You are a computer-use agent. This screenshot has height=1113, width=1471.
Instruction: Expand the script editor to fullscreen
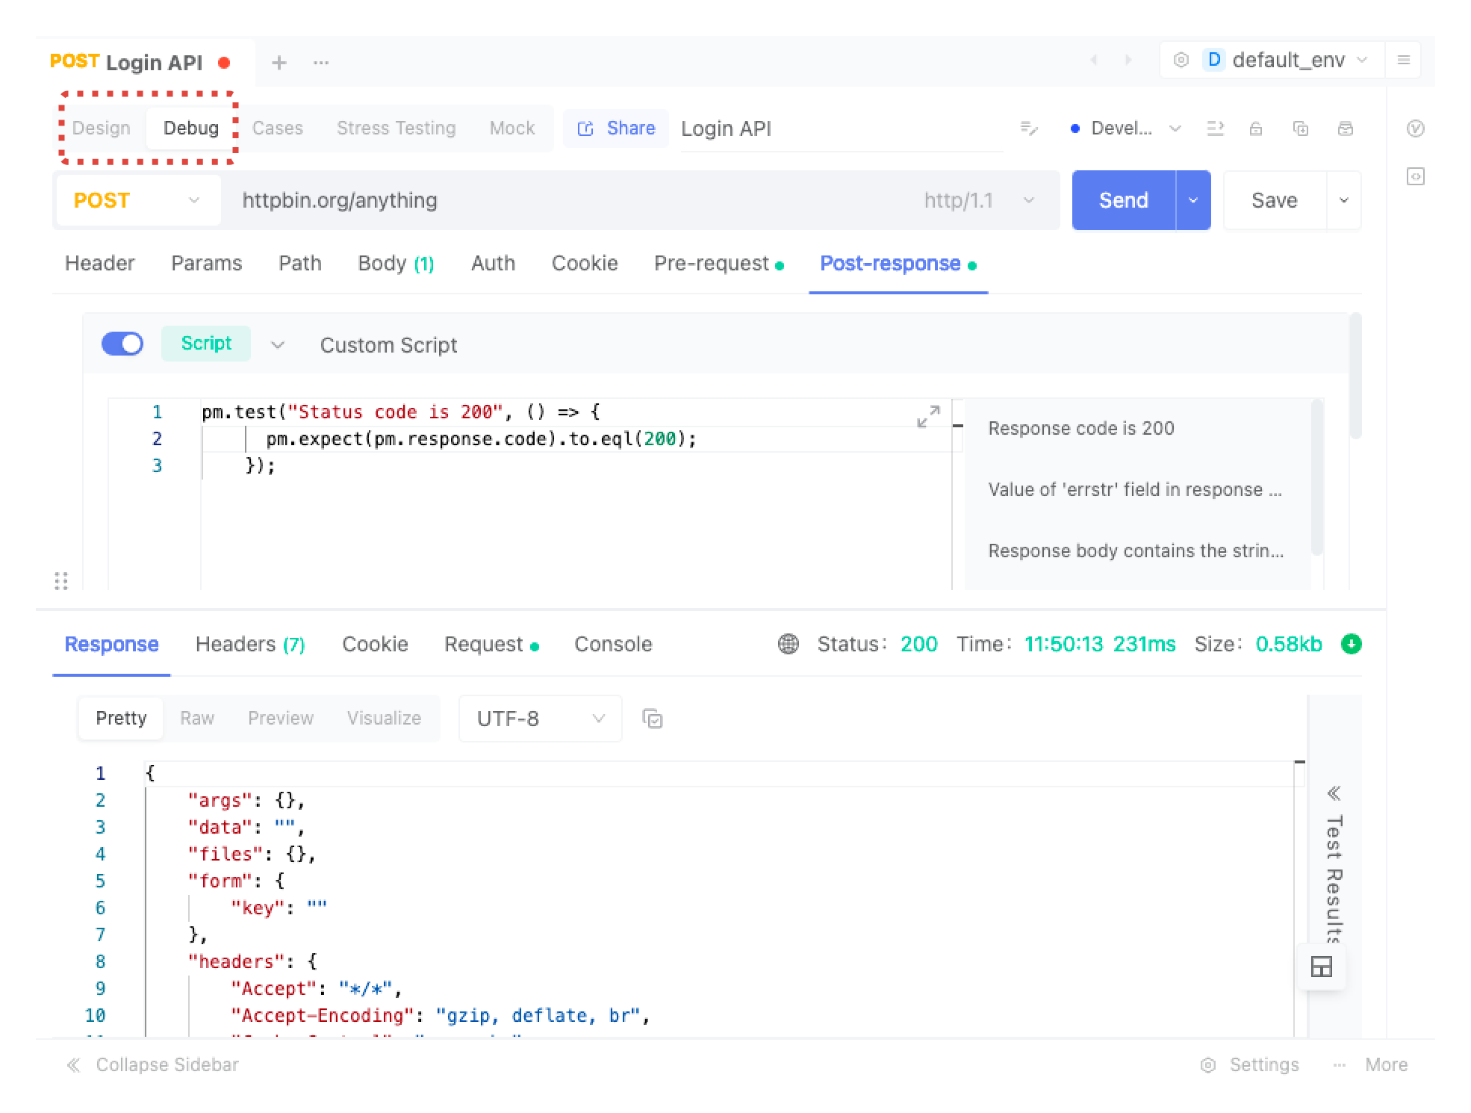pos(928,417)
